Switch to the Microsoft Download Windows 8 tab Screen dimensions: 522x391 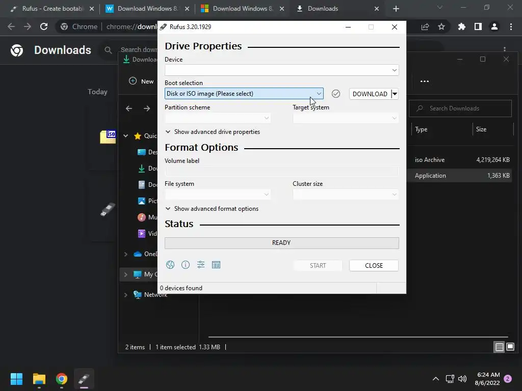(241, 9)
